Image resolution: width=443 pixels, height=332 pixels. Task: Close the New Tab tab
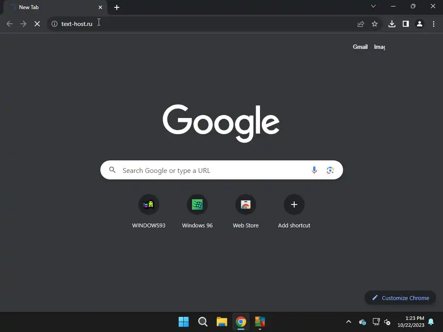coord(100,7)
